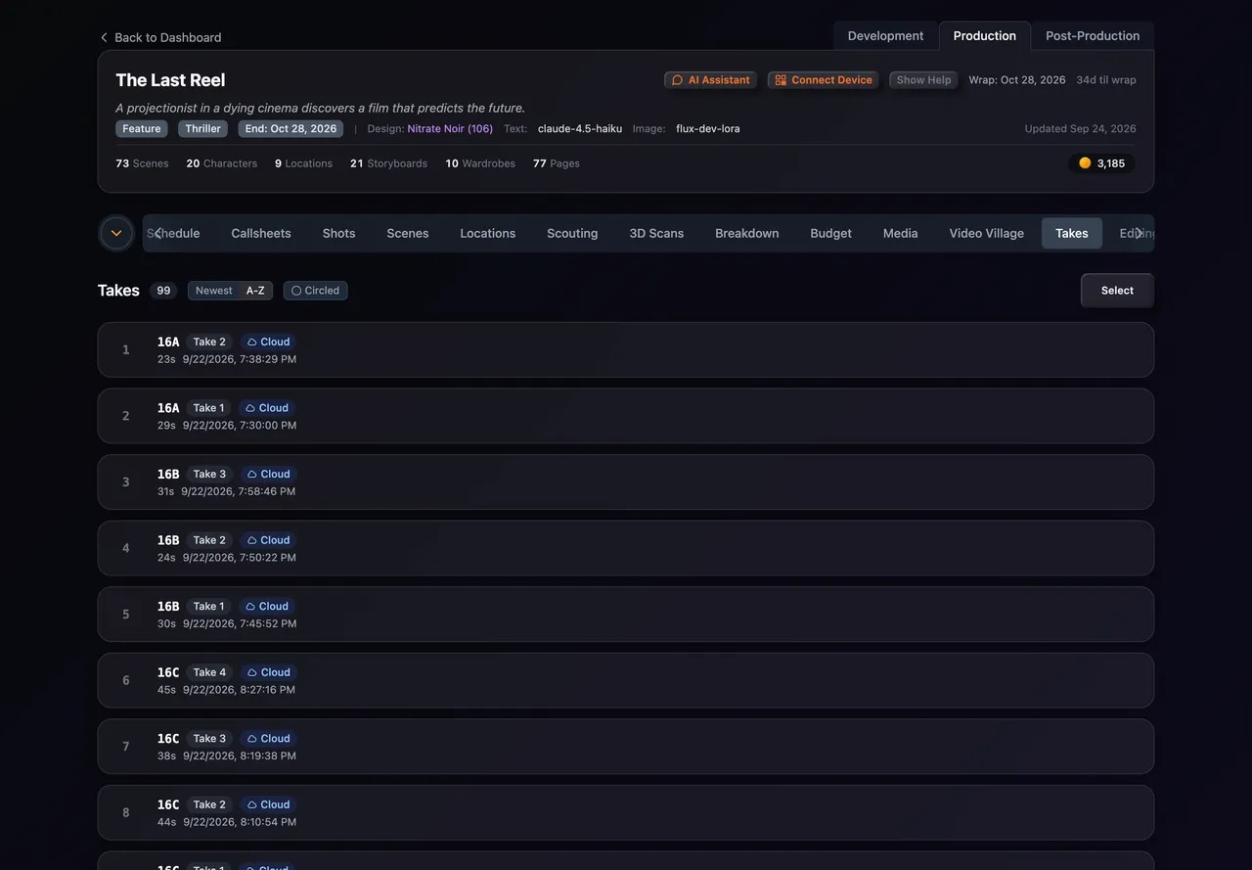Viewport: 1252px width, 870px height.
Task: Click the gold coin credits badge
Action: [x=1101, y=163]
